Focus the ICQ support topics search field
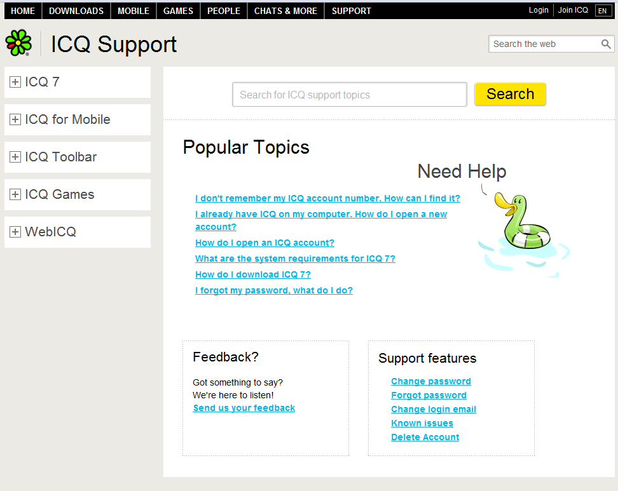Screen dimensions: 618x491 [x=350, y=95]
